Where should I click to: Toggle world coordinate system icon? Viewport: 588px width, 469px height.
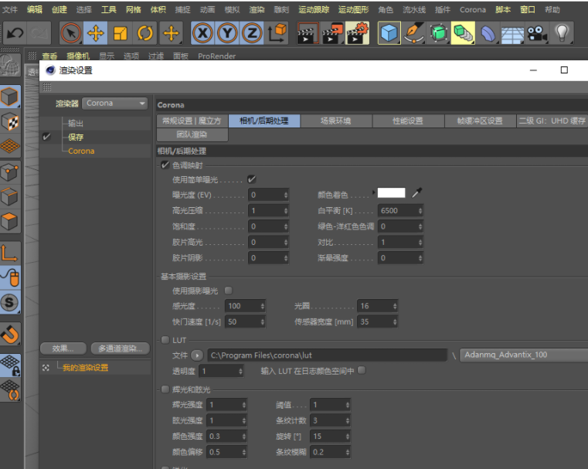[x=277, y=33]
